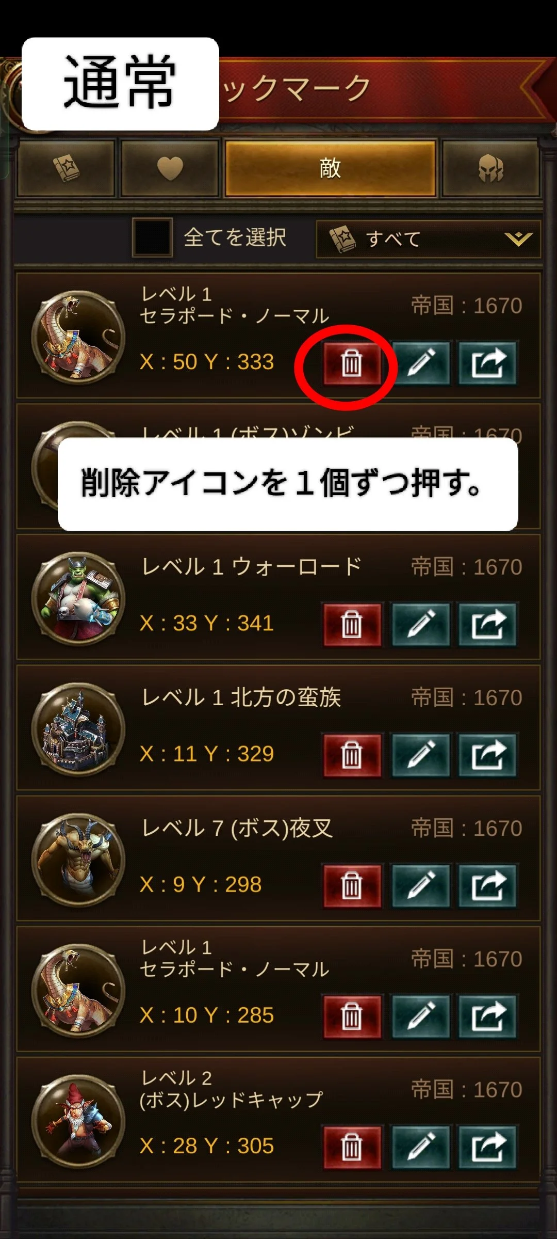The width and height of the screenshot is (557, 1239).
Task: Edit the レベル 1 ウォーロード bookmark
Action: point(421,624)
